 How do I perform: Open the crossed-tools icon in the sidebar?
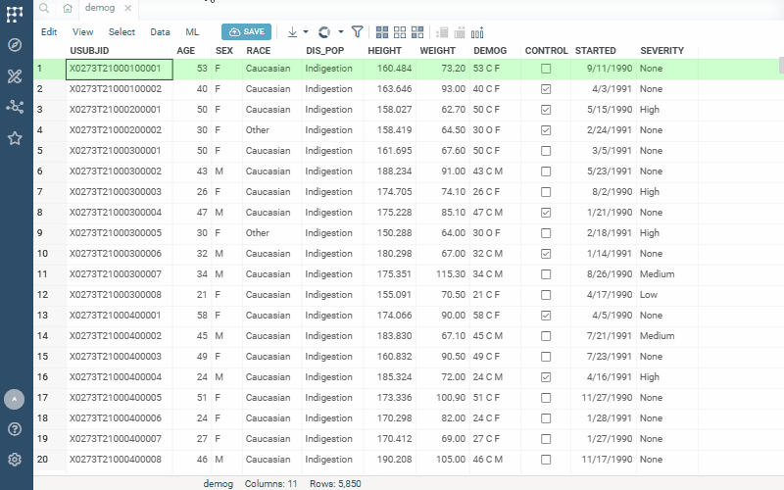click(x=15, y=76)
